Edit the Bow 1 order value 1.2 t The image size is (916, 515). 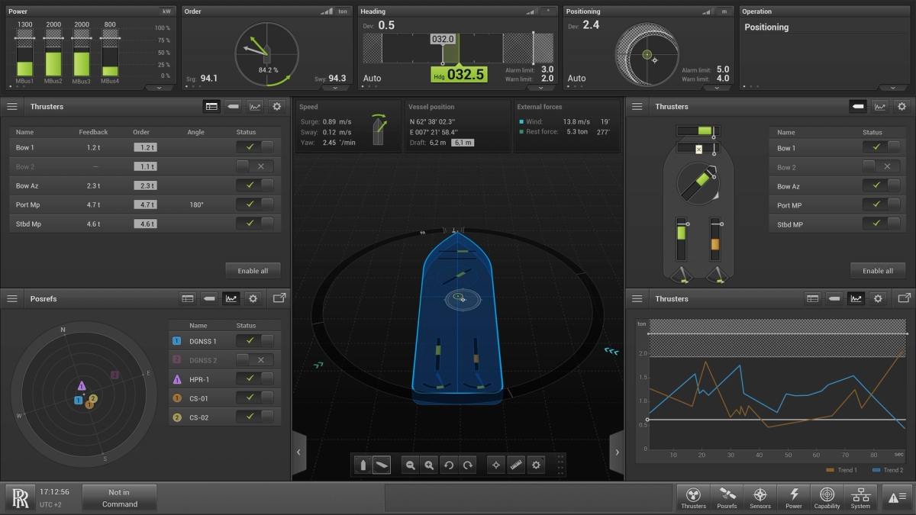(x=145, y=147)
